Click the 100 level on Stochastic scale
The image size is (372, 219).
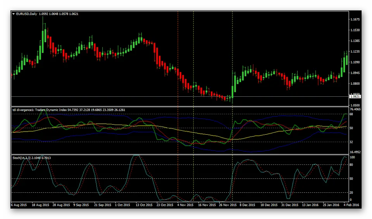[x=352, y=157]
